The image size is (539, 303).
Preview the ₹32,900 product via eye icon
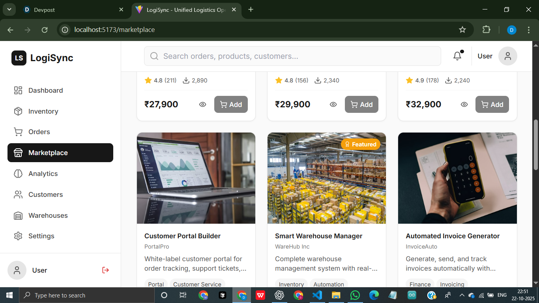pos(464,105)
